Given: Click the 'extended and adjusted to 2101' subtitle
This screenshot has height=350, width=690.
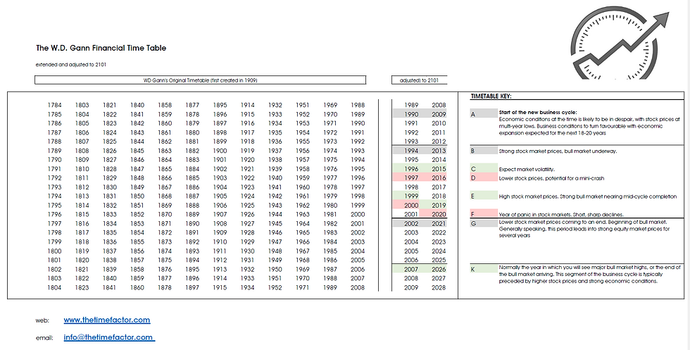Looking at the screenshot, I should [71, 64].
